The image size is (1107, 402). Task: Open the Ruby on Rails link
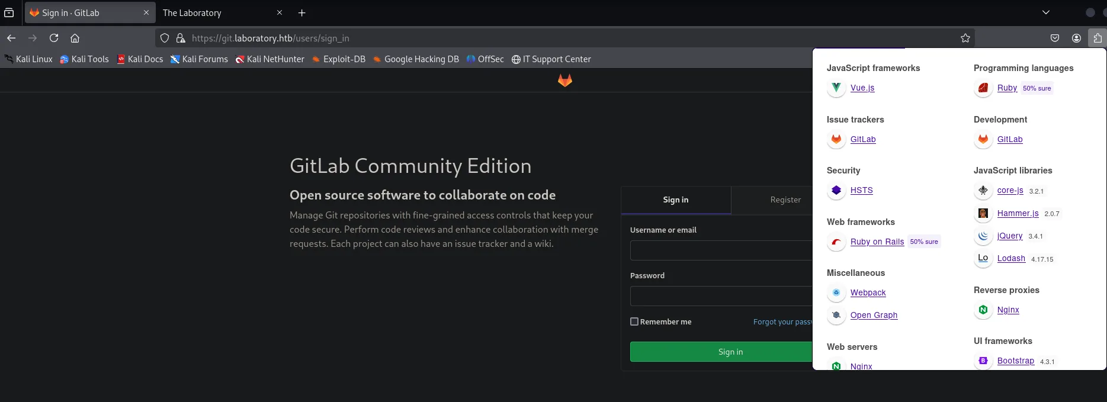[x=877, y=242]
